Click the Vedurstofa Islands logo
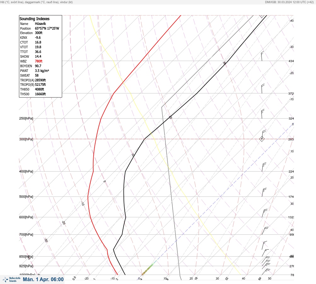 click(11, 279)
